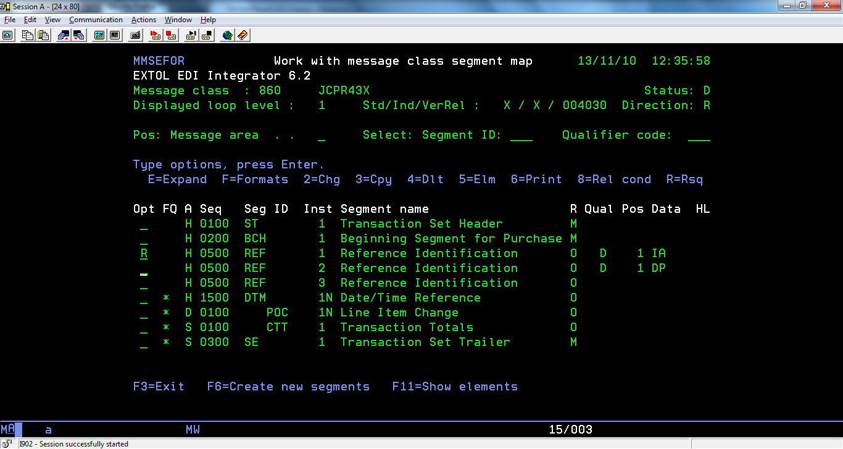The width and height of the screenshot is (843, 449).
Task: Click Opt field for POC row
Action: pyautogui.click(x=144, y=313)
